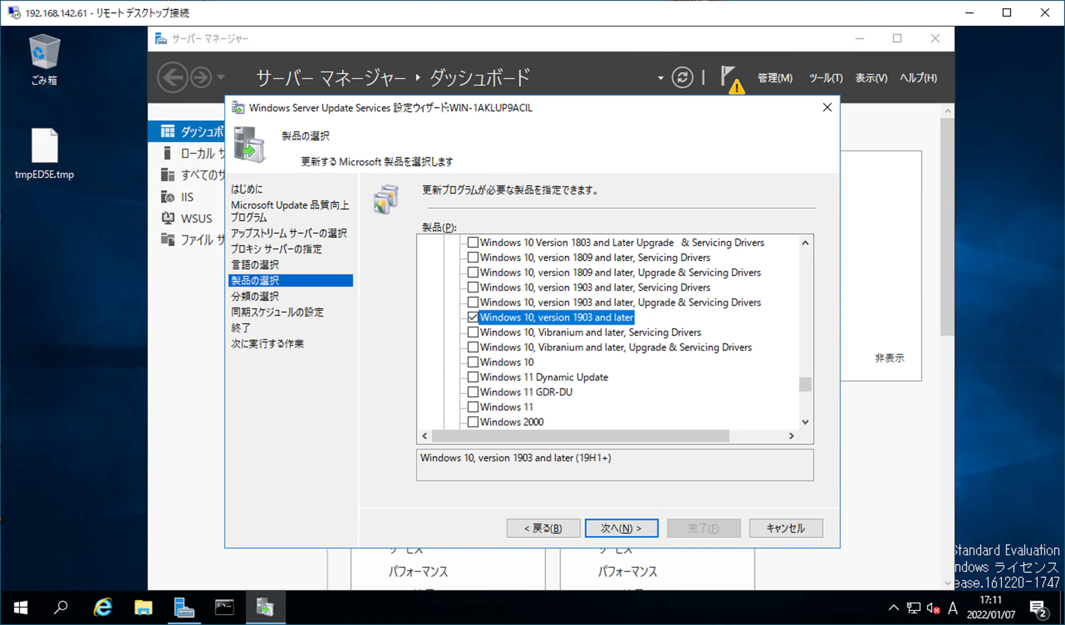This screenshot has height=625, width=1065.
Task: Open File Explorer from the taskbar
Action: (x=143, y=607)
